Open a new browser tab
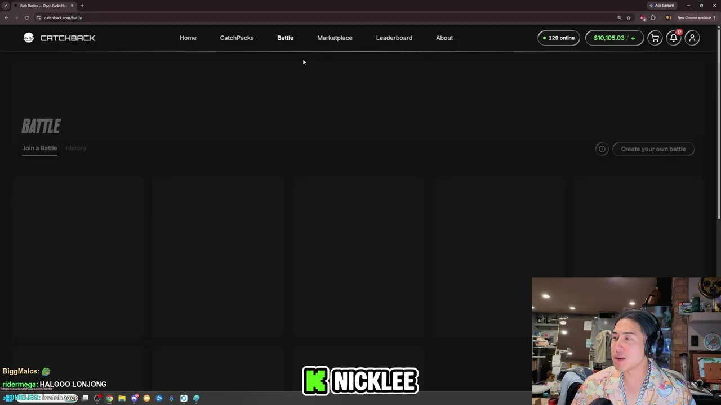Image resolution: width=721 pixels, height=405 pixels. pos(82,6)
